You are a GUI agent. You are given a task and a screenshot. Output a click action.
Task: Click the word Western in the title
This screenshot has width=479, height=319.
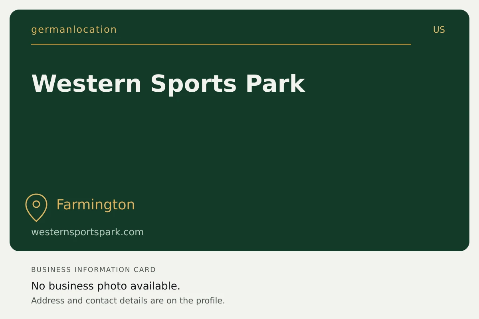click(86, 84)
